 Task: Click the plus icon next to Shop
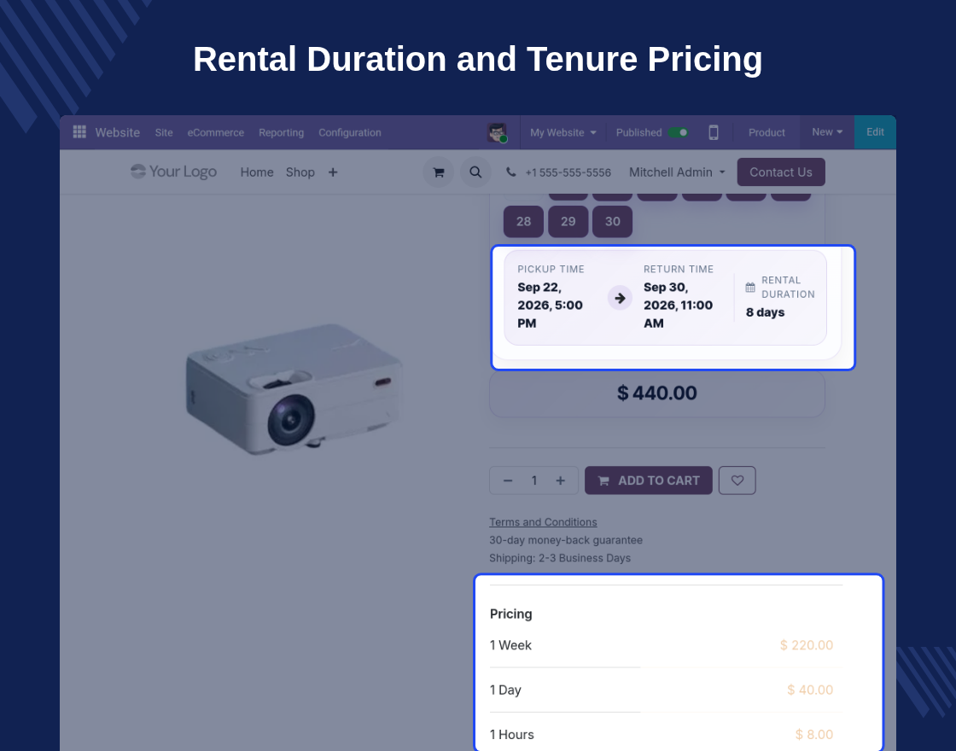pos(333,172)
